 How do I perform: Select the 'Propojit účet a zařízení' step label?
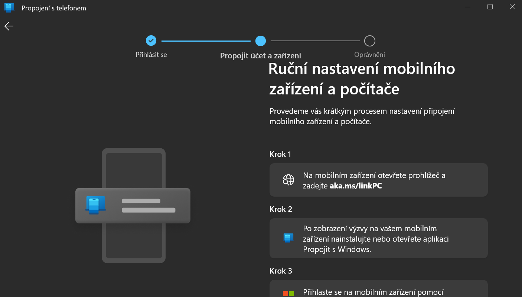pyautogui.click(x=261, y=56)
